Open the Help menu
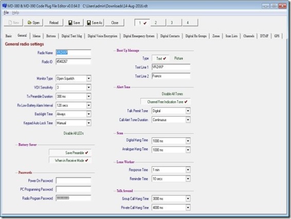The height and width of the screenshot is (219, 291). 15,13
